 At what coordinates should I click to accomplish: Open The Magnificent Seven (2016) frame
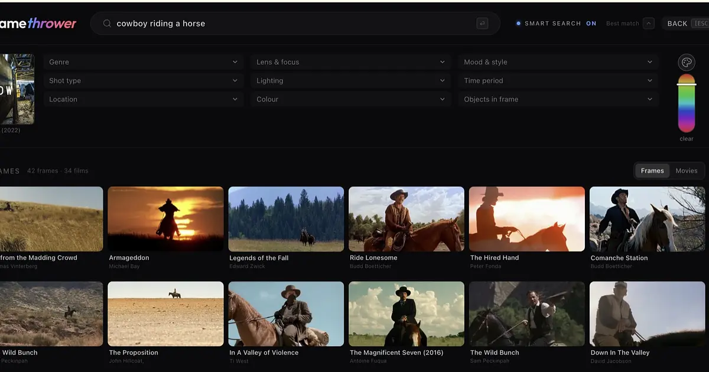(406, 314)
